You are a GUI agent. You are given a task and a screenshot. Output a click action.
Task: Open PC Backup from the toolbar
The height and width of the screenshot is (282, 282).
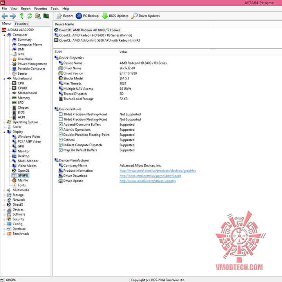click(x=87, y=16)
